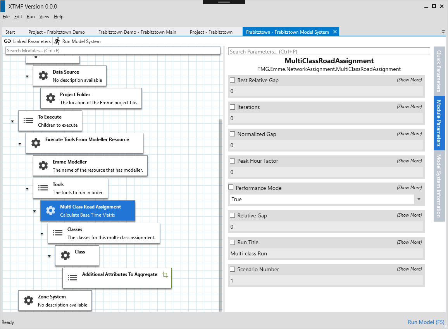Screen dimensions: 448x329
Task: Toggle the Scenario Number checkbox
Action: [x=233, y=269]
